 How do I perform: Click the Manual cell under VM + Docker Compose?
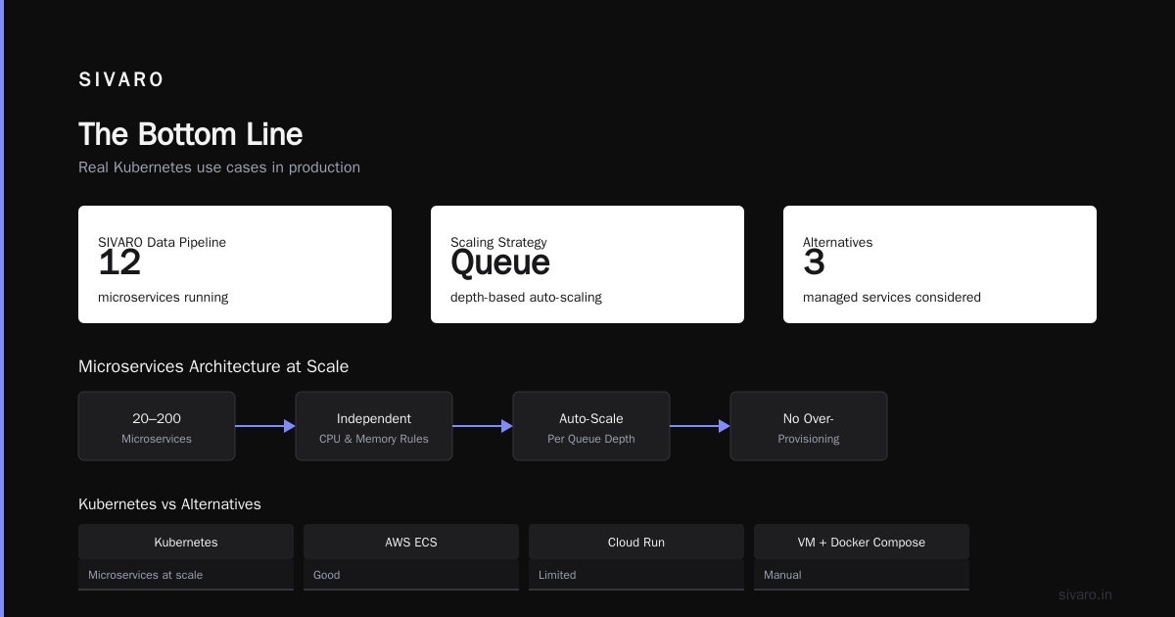pyautogui.click(x=862, y=575)
